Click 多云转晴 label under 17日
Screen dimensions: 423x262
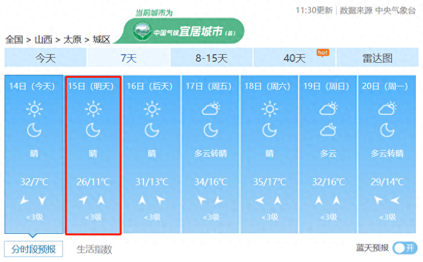[x=211, y=154]
